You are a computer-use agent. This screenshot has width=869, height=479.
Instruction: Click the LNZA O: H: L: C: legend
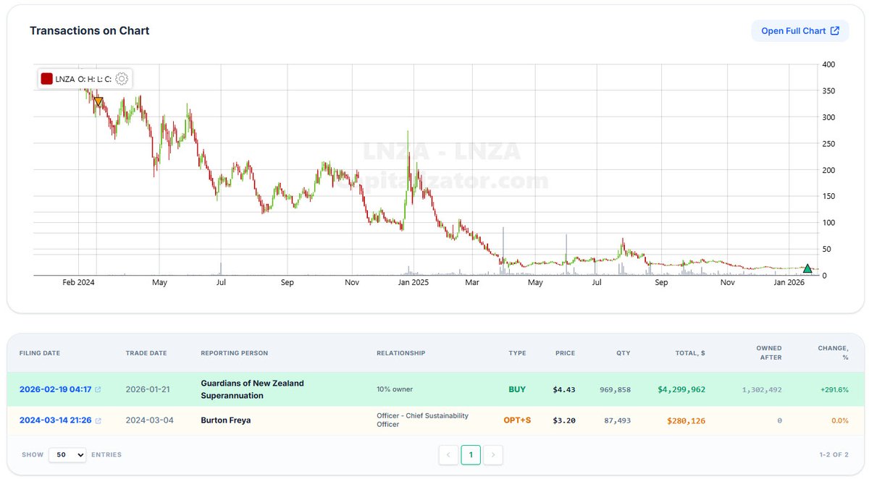click(83, 79)
